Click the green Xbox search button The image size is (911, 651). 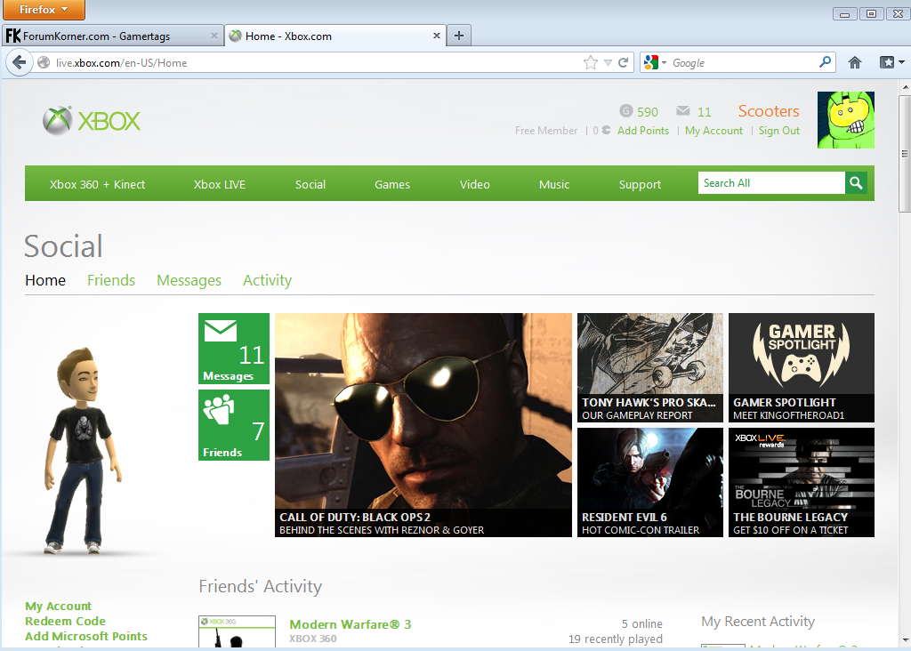pos(856,183)
